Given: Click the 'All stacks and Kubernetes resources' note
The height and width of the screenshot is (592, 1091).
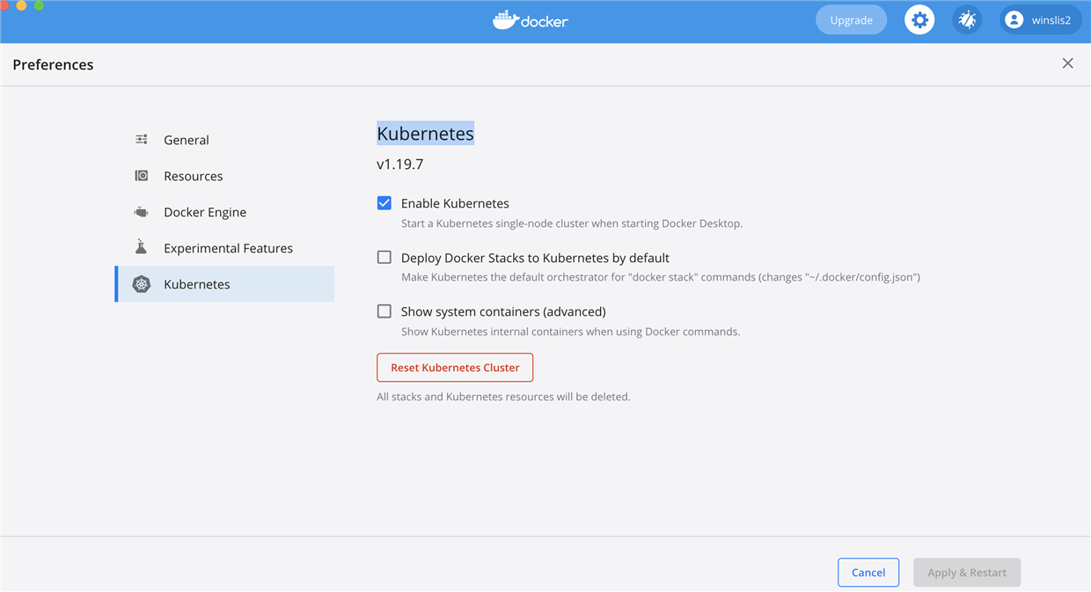Looking at the screenshot, I should click(503, 397).
